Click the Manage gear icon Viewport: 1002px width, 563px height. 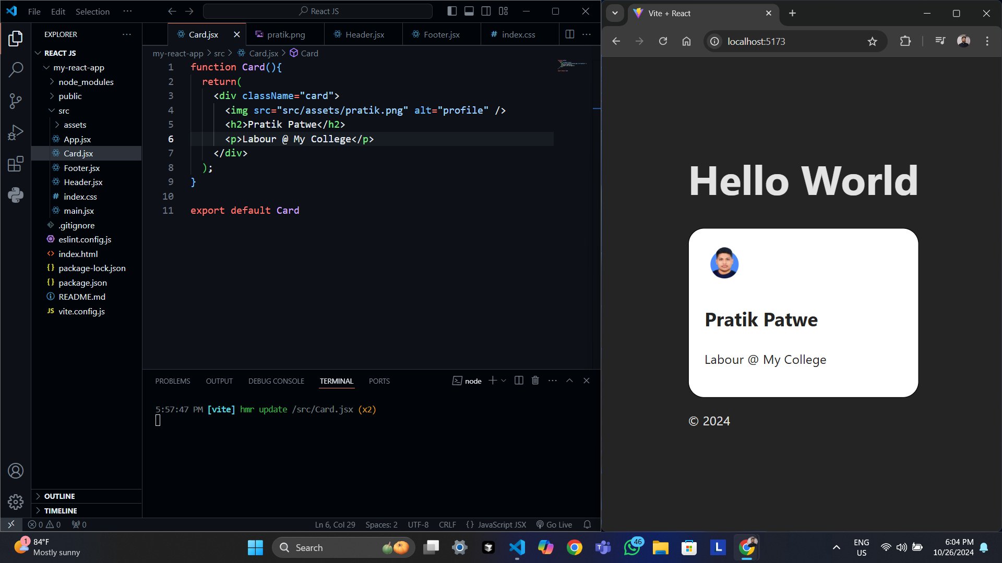coord(16,502)
